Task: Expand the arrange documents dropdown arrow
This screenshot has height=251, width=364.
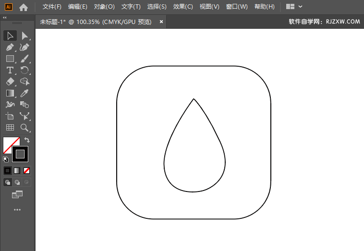Action: pyautogui.click(x=301, y=7)
